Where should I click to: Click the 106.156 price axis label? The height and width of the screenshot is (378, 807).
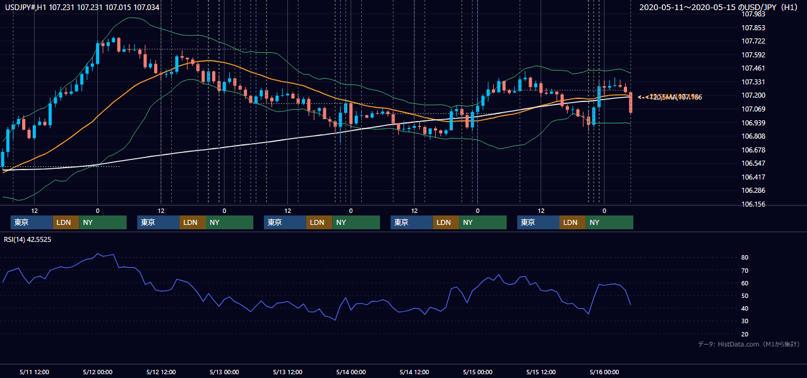pyautogui.click(x=752, y=204)
